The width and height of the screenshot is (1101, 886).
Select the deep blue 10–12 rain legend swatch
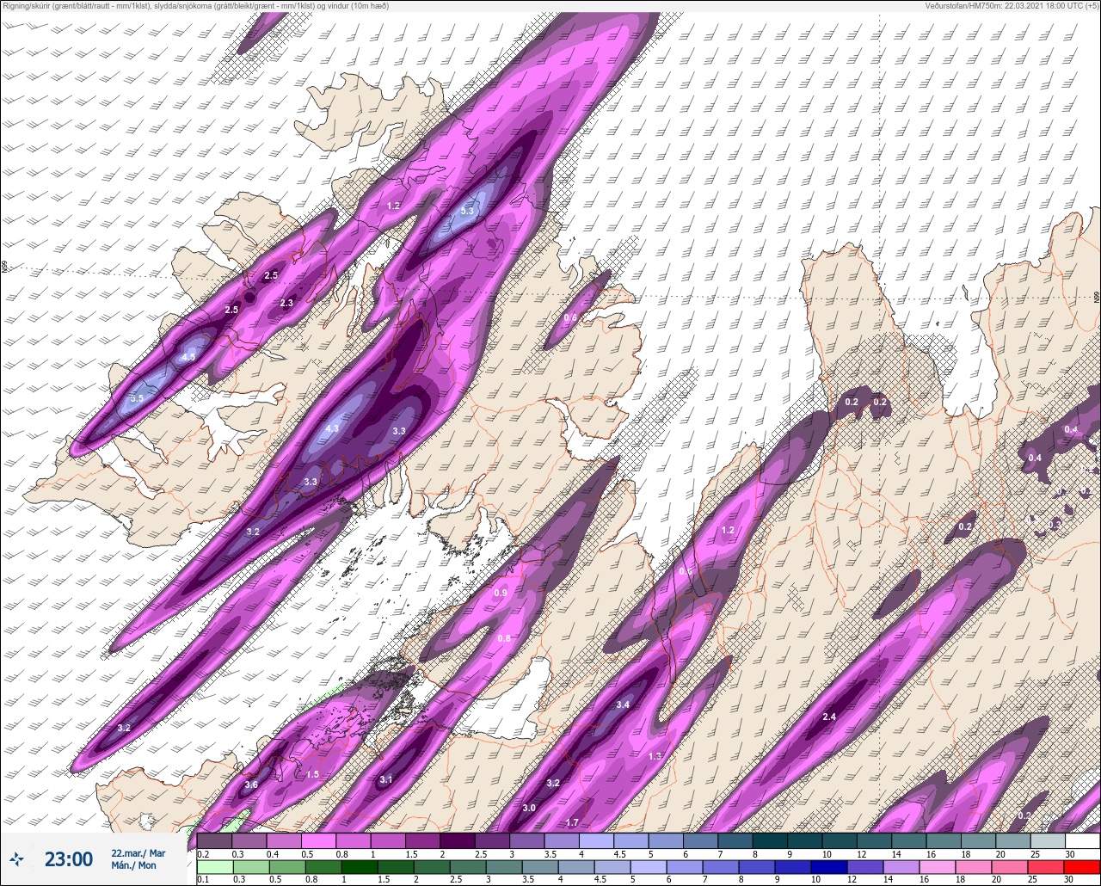(x=830, y=867)
